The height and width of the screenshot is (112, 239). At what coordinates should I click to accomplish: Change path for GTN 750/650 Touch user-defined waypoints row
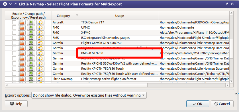click(22, 74)
